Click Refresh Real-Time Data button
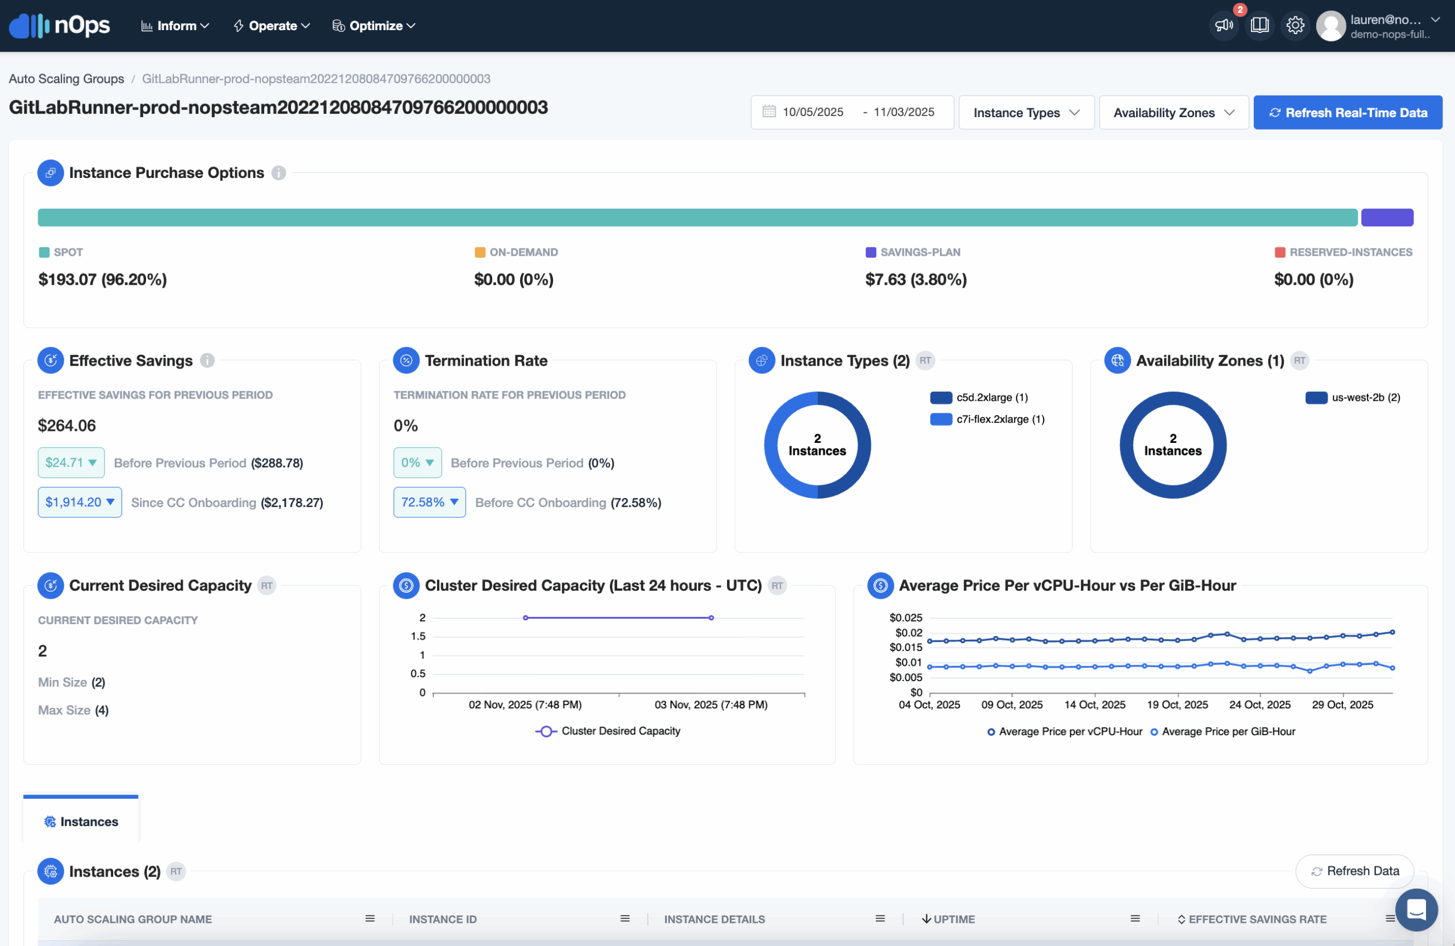This screenshot has height=946, width=1455. click(1348, 113)
